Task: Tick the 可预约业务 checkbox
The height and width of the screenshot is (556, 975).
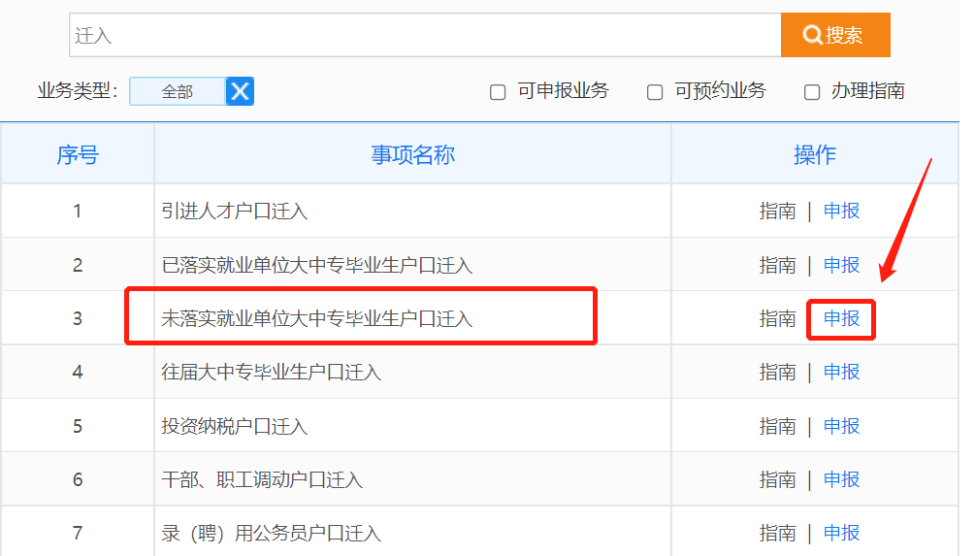Action: pyautogui.click(x=655, y=92)
